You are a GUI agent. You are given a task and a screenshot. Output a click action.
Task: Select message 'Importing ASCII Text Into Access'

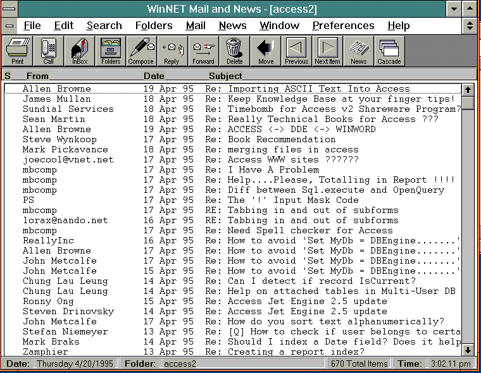[x=232, y=89]
